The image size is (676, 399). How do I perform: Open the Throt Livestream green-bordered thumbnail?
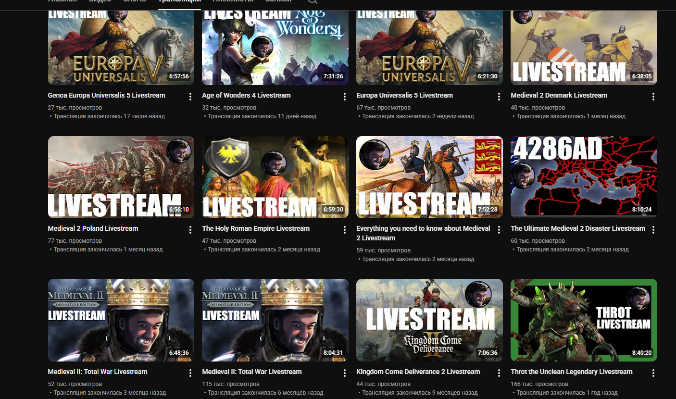point(584,320)
